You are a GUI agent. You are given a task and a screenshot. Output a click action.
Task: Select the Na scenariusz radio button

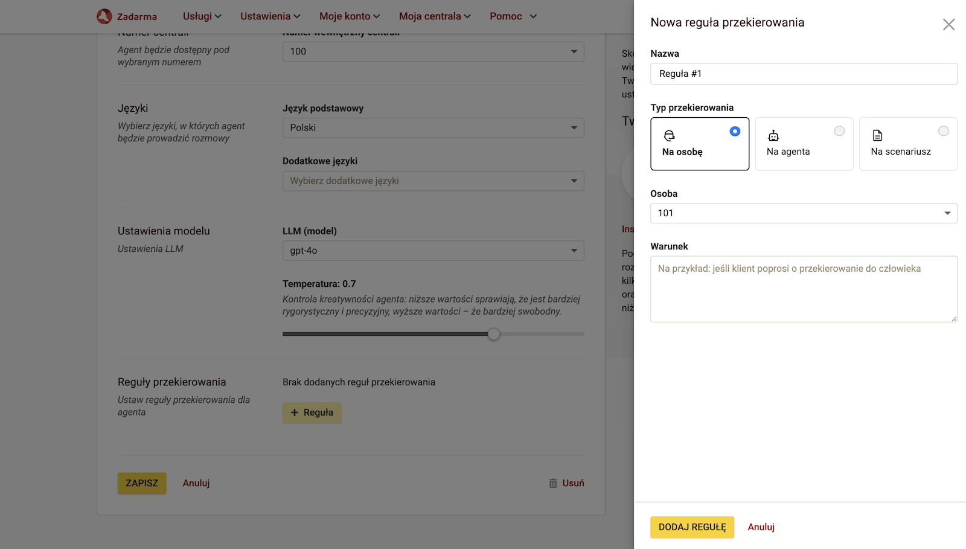pyautogui.click(x=943, y=131)
